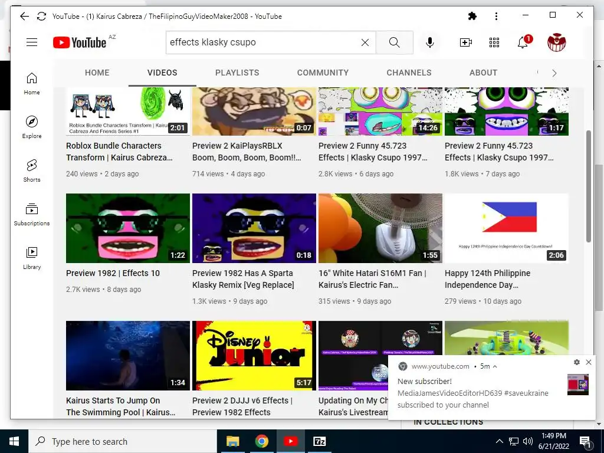Screen dimensions: 604x453
Task: Open Library in the sidebar
Action: (32, 258)
